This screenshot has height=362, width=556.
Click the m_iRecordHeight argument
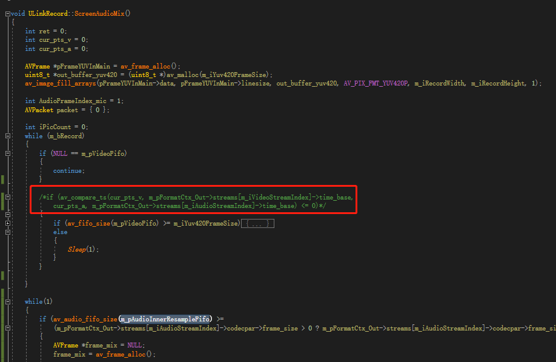(498, 84)
